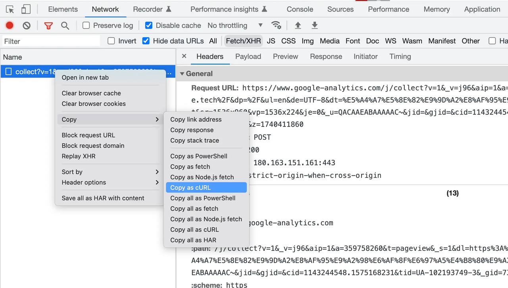Toggle the Invert filter checkbox
This screenshot has width=508, height=288.
[112, 41]
